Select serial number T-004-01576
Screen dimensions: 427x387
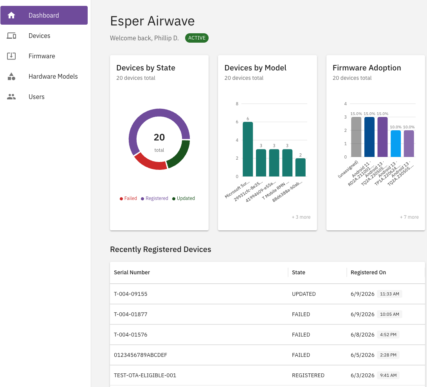pyautogui.click(x=130, y=335)
